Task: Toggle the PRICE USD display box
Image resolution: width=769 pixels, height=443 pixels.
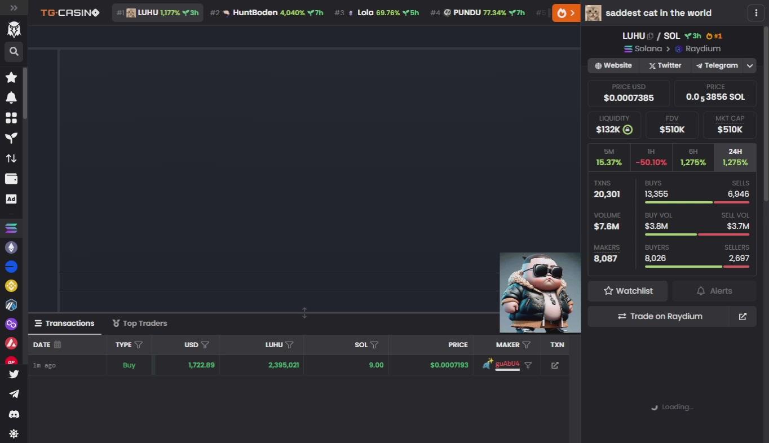Action: (x=629, y=93)
